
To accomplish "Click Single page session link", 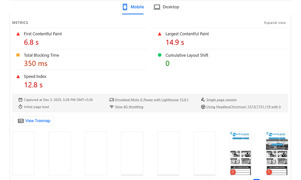I will pyautogui.click(x=221, y=100).
